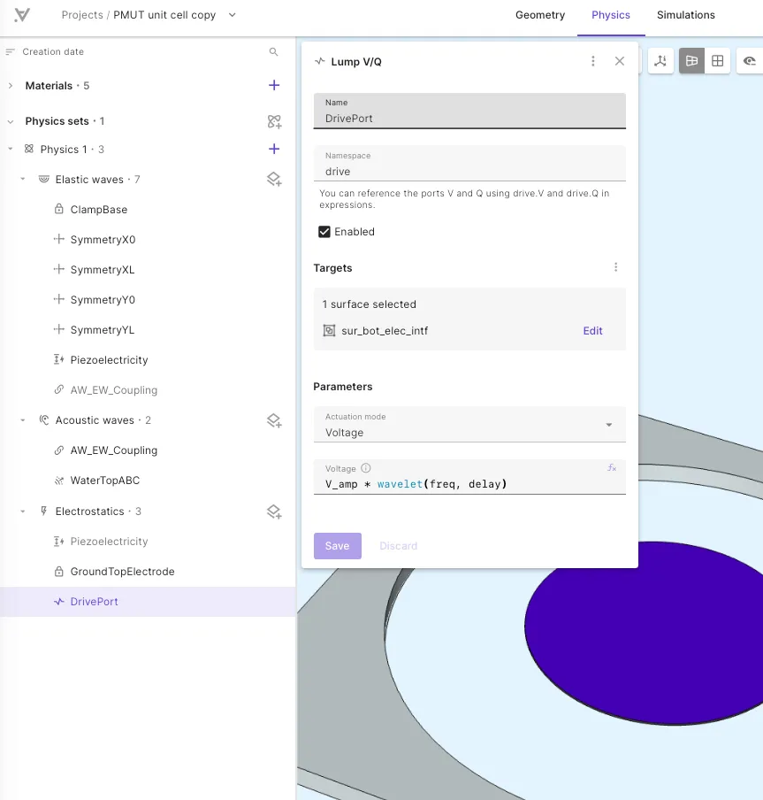The image size is (763, 800).
Task: Add interaction to Acoustic waves
Action: (274, 420)
